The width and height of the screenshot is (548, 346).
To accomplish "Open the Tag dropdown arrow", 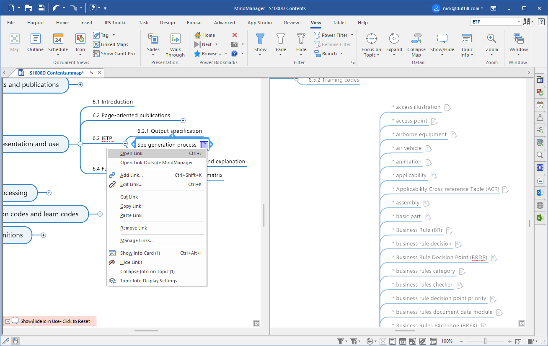I will (x=114, y=35).
